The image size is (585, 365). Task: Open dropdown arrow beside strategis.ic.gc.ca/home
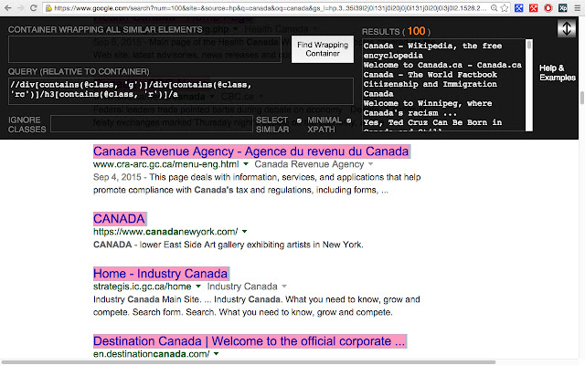pos(198,286)
